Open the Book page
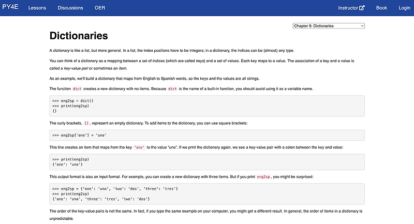The width and height of the screenshot is (414, 224). point(381,8)
